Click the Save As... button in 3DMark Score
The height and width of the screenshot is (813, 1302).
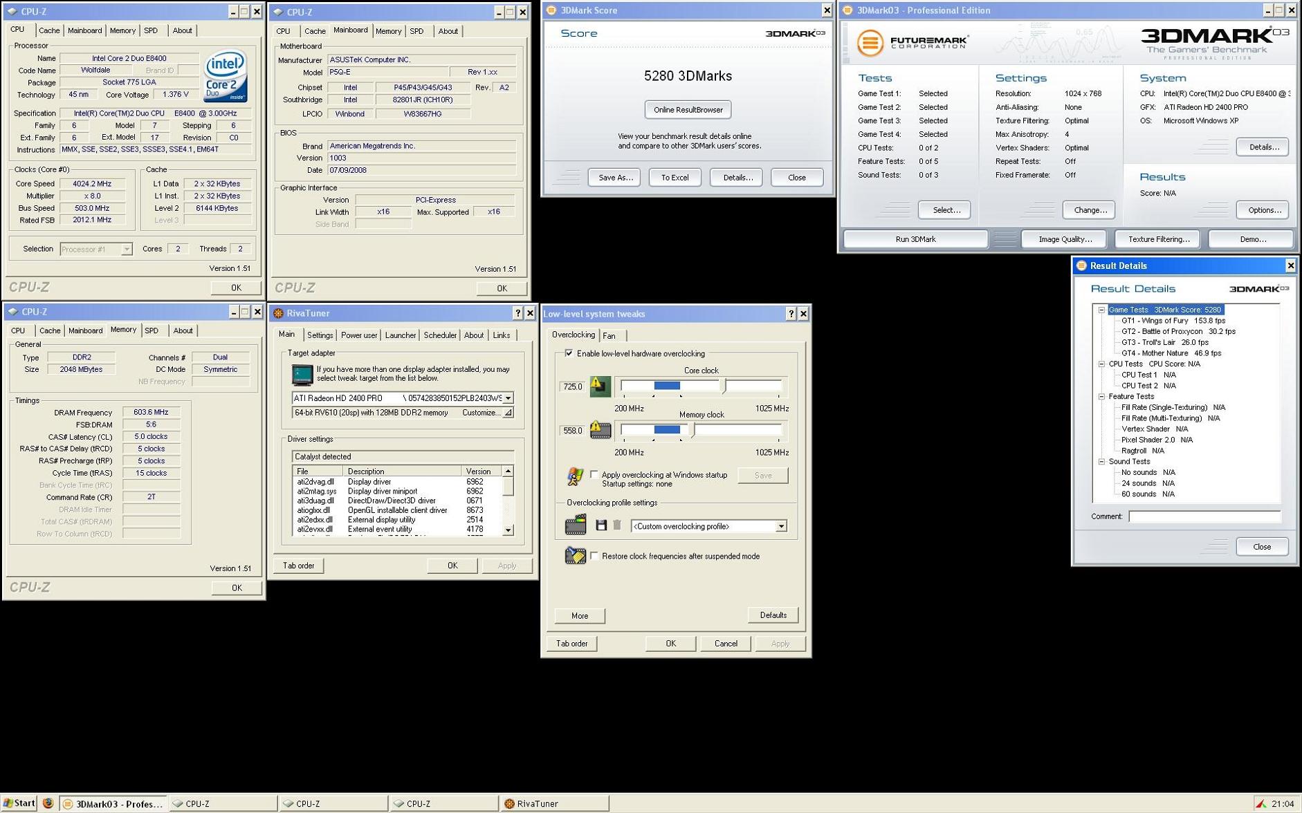click(x=615, y=178)
